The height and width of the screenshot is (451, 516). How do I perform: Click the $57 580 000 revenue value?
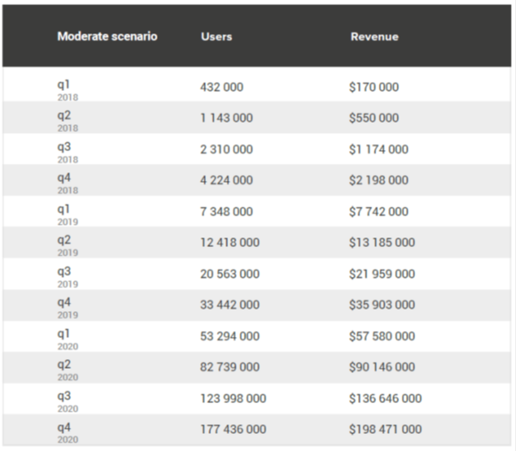point(382,336)
